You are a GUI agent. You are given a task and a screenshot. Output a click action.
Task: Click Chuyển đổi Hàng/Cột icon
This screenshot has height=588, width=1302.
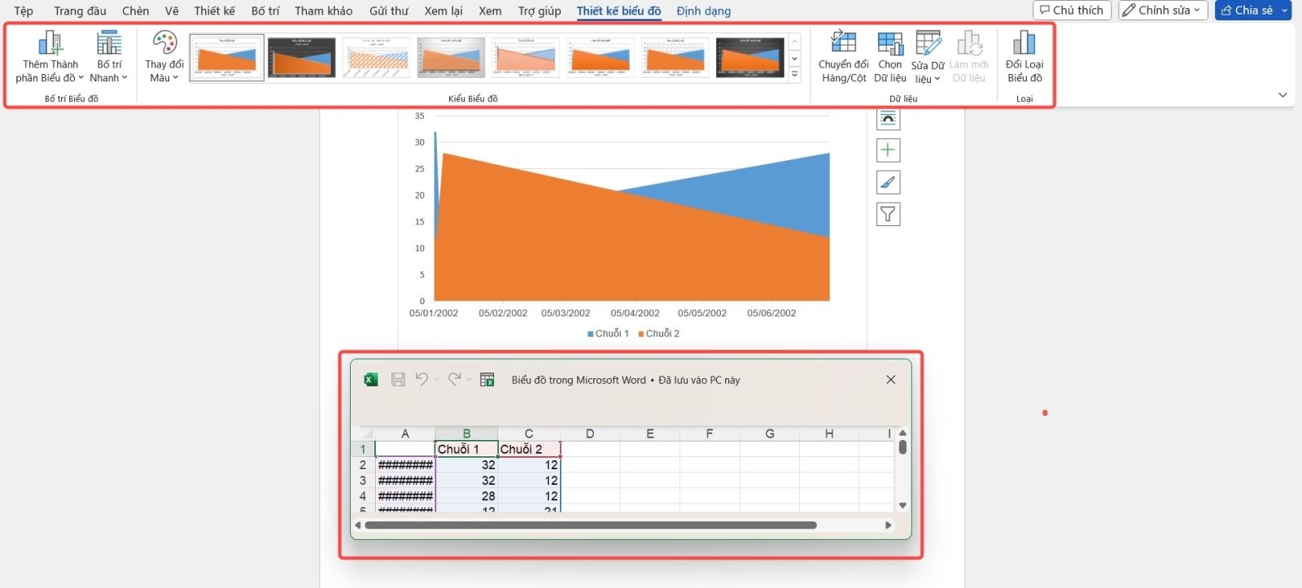point(843,57)
